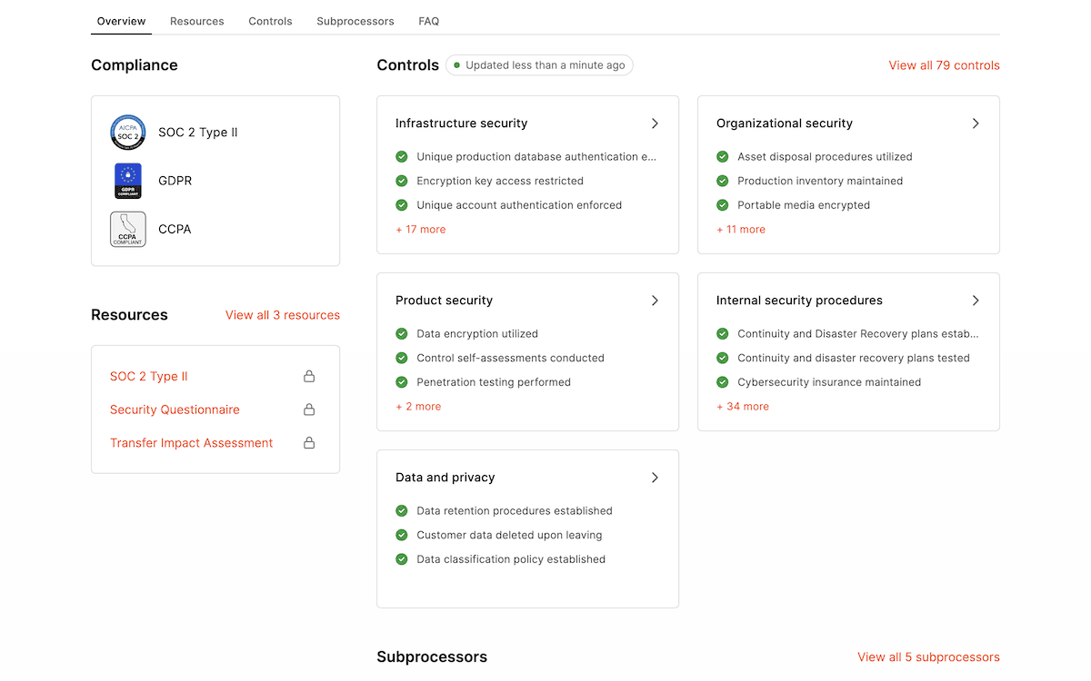Viewport: 1091px width, 681px height.
Task: Click the SOC 2 Type II compliance badge
Action: (x=127, y=132)
